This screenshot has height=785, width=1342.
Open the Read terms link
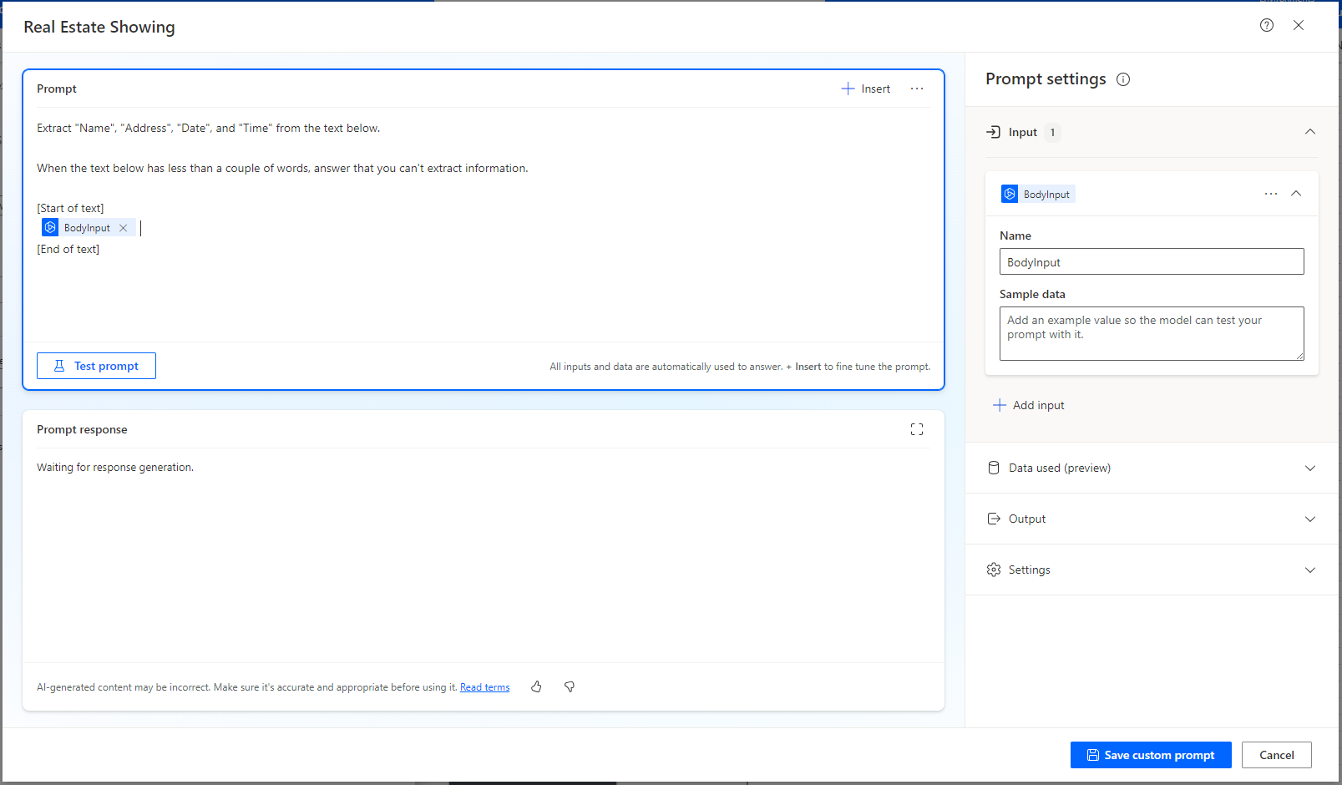tap(484, 687)
